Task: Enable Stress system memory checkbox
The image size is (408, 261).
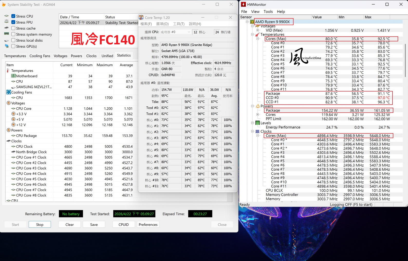Action: pos(13,34)
